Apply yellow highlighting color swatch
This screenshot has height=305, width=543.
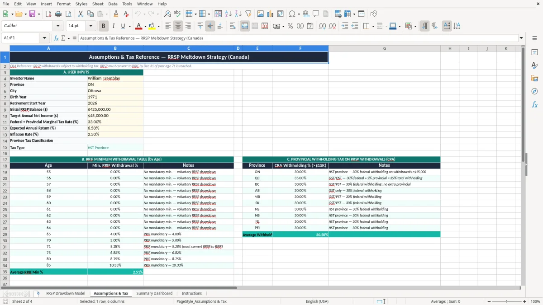click(x=152, y=26)
